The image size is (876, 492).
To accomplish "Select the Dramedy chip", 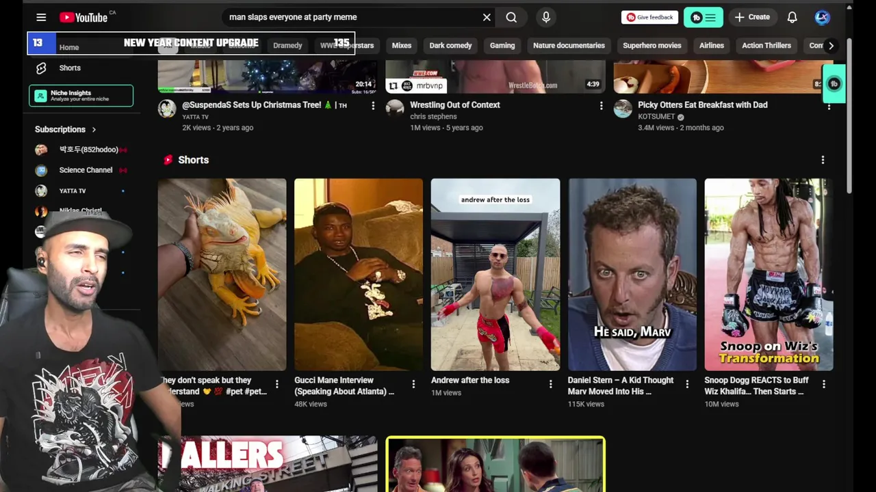I will 287,46.
